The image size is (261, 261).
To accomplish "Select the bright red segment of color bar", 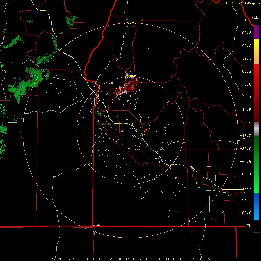I will click(x=256, y=72).
